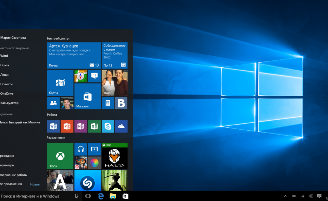
Task: Open the Xbox tile
Action: coord(60,156)
